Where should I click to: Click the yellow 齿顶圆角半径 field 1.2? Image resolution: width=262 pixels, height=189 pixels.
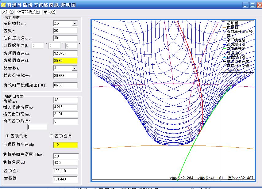66,145
